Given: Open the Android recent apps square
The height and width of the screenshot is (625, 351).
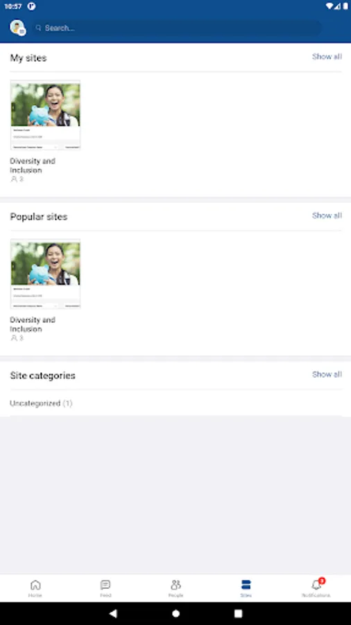Looking at the screenshot, I should (238, 613).
